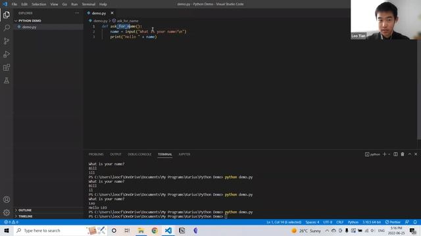
Task: Open the Terminal menu
Action: tap(89, 4)
